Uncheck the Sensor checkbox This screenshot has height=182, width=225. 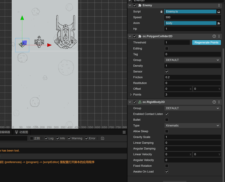(167, 71)
